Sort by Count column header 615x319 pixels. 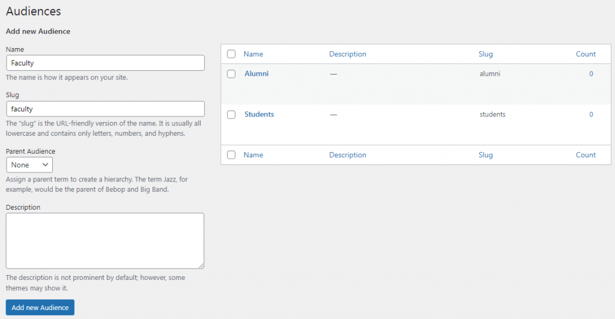tap(586, 54)
